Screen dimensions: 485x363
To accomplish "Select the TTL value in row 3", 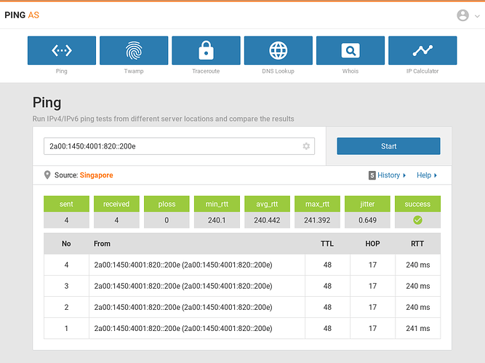I will pyautogui.click(x=327, y=286).
